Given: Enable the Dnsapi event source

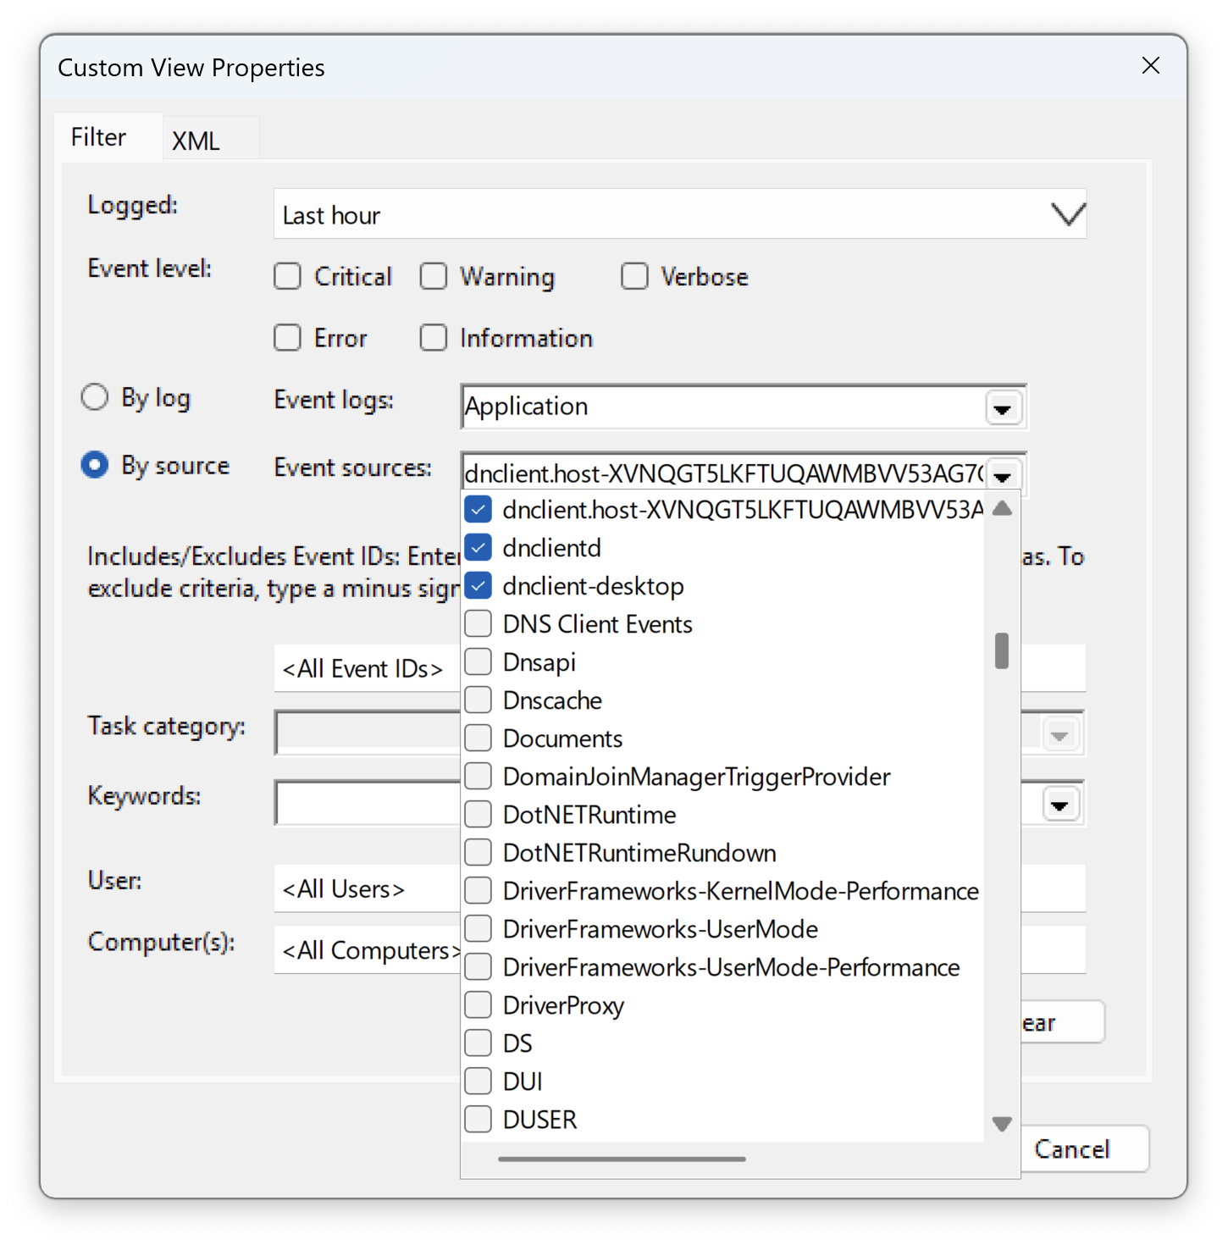Looking at the screenshot, I should pos(478,661).
